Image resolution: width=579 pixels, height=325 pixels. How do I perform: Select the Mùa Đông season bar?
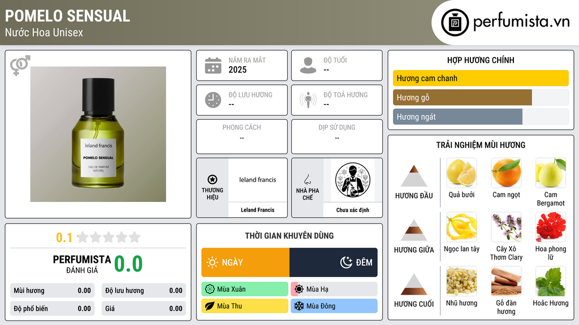pos(334,306)
